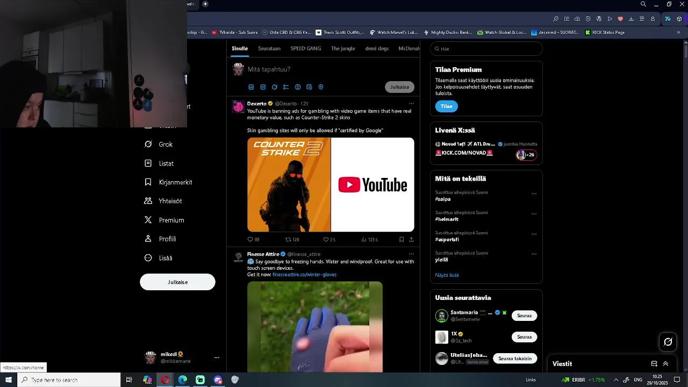
Task: Open browser downloads icon
Action: coord(631,19)
